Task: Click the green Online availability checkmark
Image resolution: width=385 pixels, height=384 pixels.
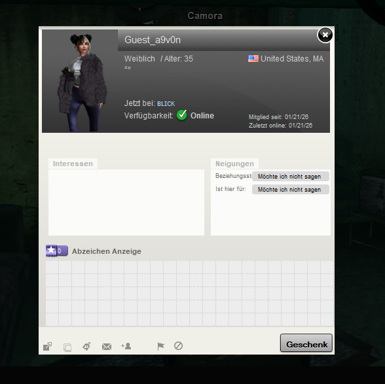Action: tap(182, 115)
